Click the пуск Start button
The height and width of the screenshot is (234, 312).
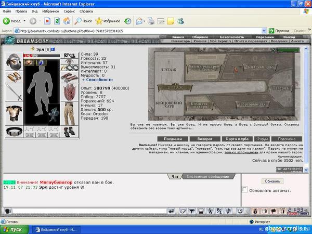pos(15,229)
